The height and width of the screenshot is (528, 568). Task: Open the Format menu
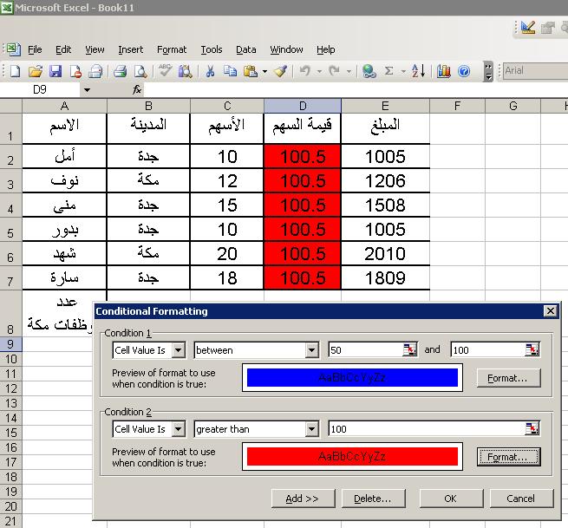[x=172, y=49]
